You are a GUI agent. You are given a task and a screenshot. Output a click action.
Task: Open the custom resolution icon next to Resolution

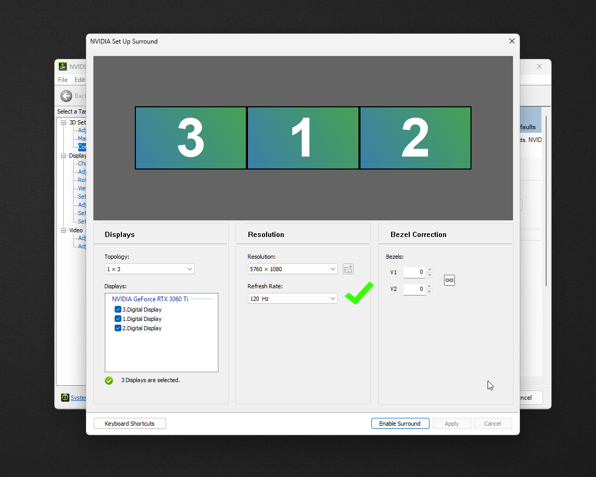tap(348, 269)
